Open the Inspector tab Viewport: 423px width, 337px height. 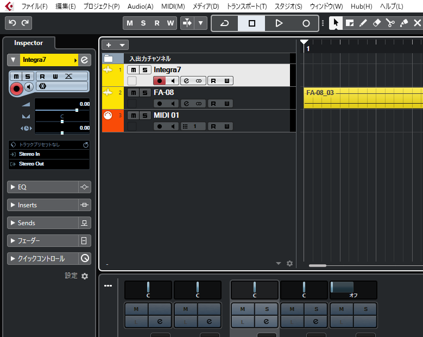click(29, 43)
